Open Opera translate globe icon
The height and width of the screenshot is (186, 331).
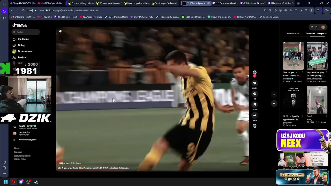point(285,10)
